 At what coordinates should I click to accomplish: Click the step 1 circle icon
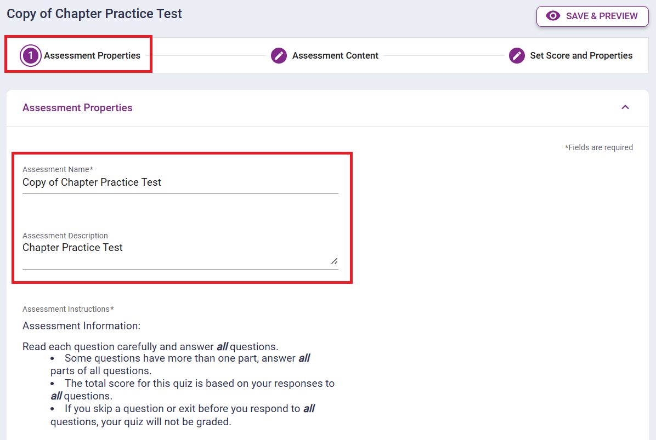point(31,55)
